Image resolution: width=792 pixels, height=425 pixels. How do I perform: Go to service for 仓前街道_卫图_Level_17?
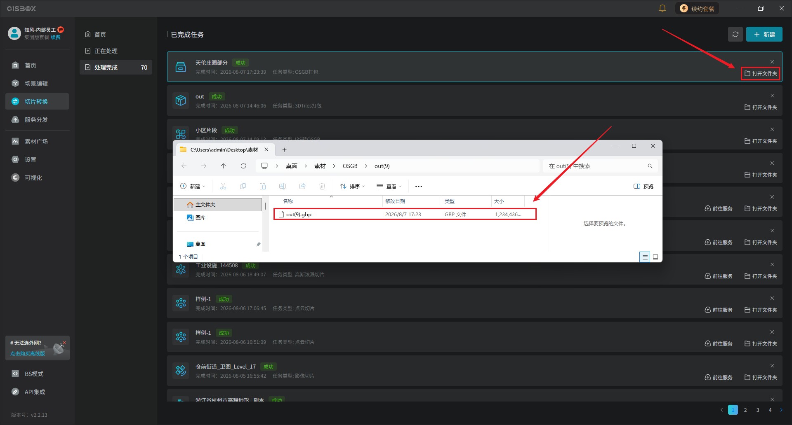tap(719, 378)
